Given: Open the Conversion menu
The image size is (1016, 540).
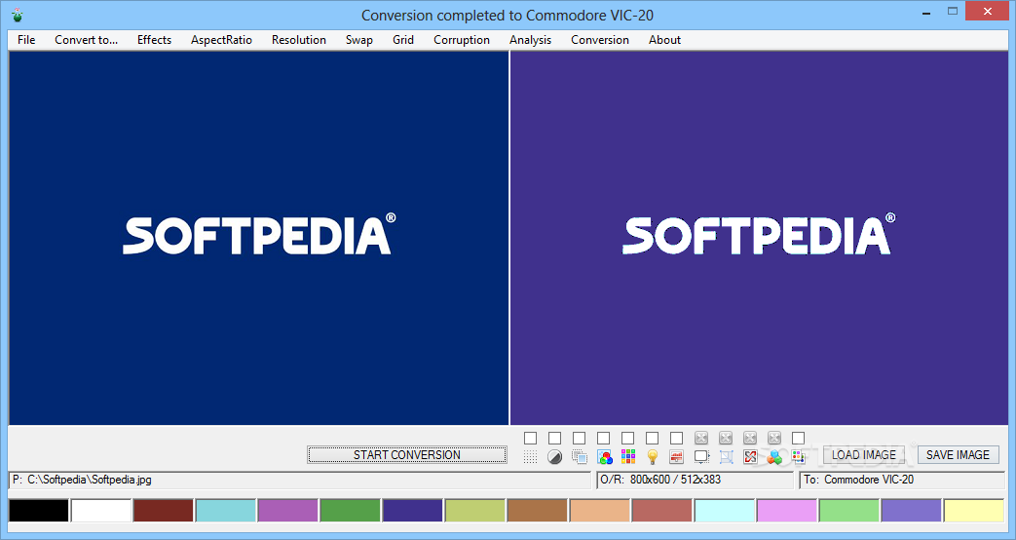Looking at the screenshot, I should tap(600, 40).
